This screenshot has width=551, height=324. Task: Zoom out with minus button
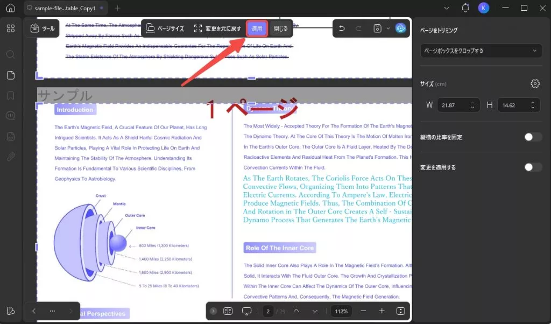point(363,311)
